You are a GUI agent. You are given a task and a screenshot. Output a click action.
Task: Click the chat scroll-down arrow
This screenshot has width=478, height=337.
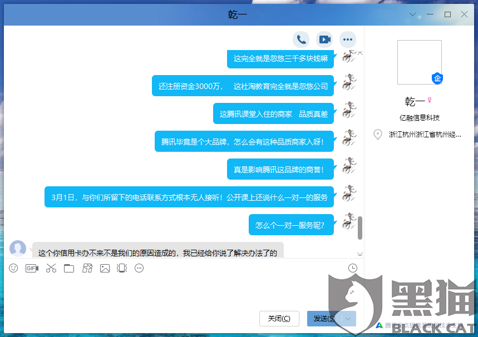pos(360,254)
